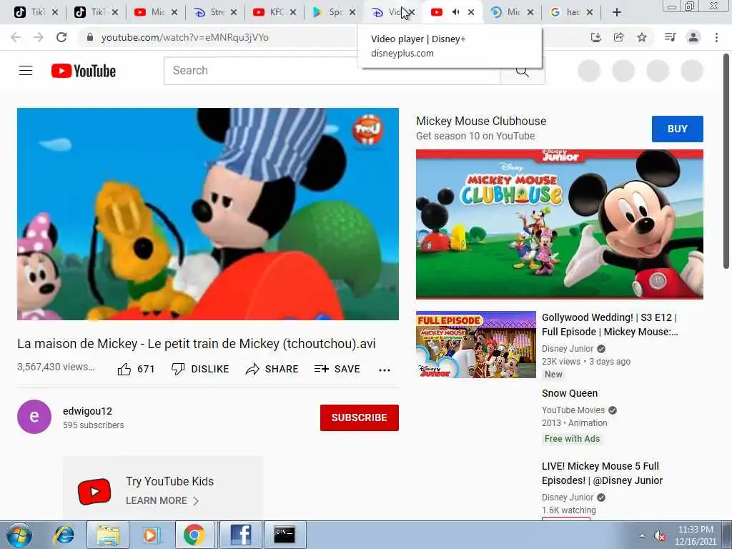Open the Snow Queen movie listing
The width and height of the screenshot is (732, 549).
[x=570, y=393]
